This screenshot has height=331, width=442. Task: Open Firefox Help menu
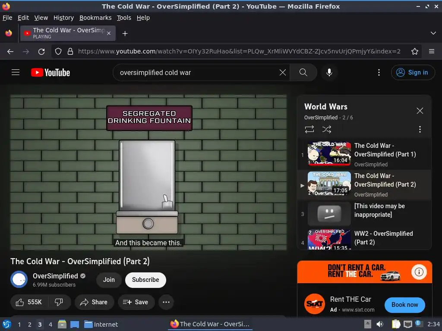[x=143, y=18]
